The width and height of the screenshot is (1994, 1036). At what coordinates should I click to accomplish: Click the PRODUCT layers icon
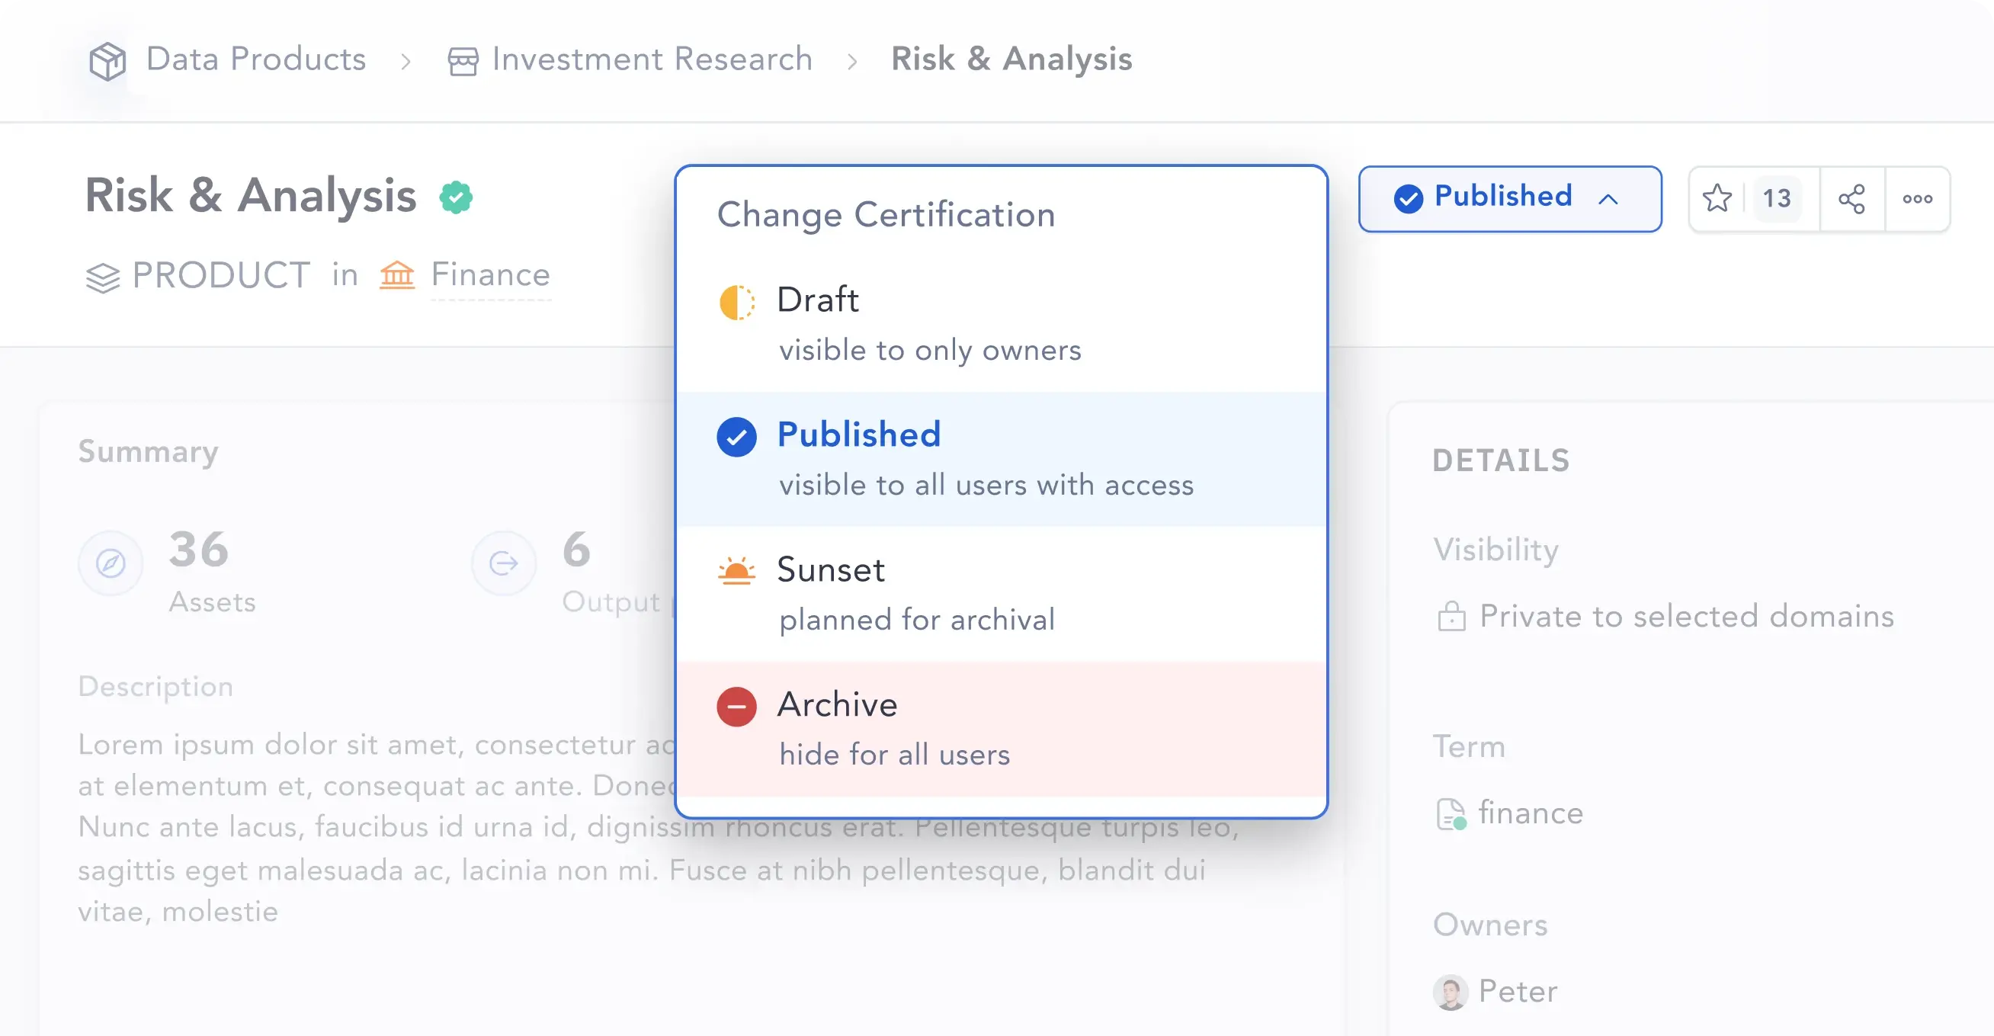[103, 277]
